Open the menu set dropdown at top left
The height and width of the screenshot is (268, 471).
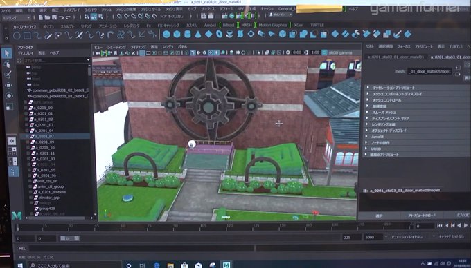point(16,18)
